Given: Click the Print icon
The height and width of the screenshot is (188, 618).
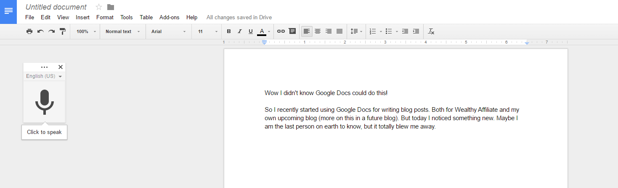Looking at the screenshot, I should (29, 31).
